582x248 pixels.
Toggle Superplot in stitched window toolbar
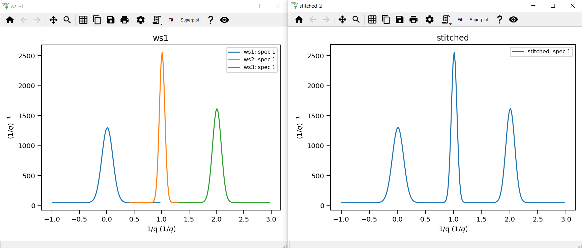[x=479, y=20]
